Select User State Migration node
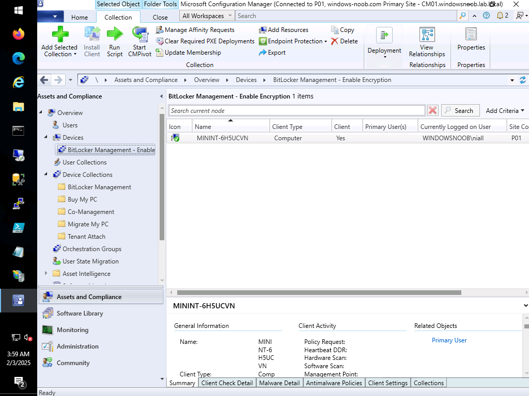The height and width of the screenshot is (396, 529). click(x=90, y=261)
